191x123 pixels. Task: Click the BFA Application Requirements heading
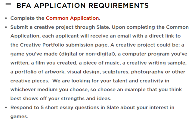82,5
